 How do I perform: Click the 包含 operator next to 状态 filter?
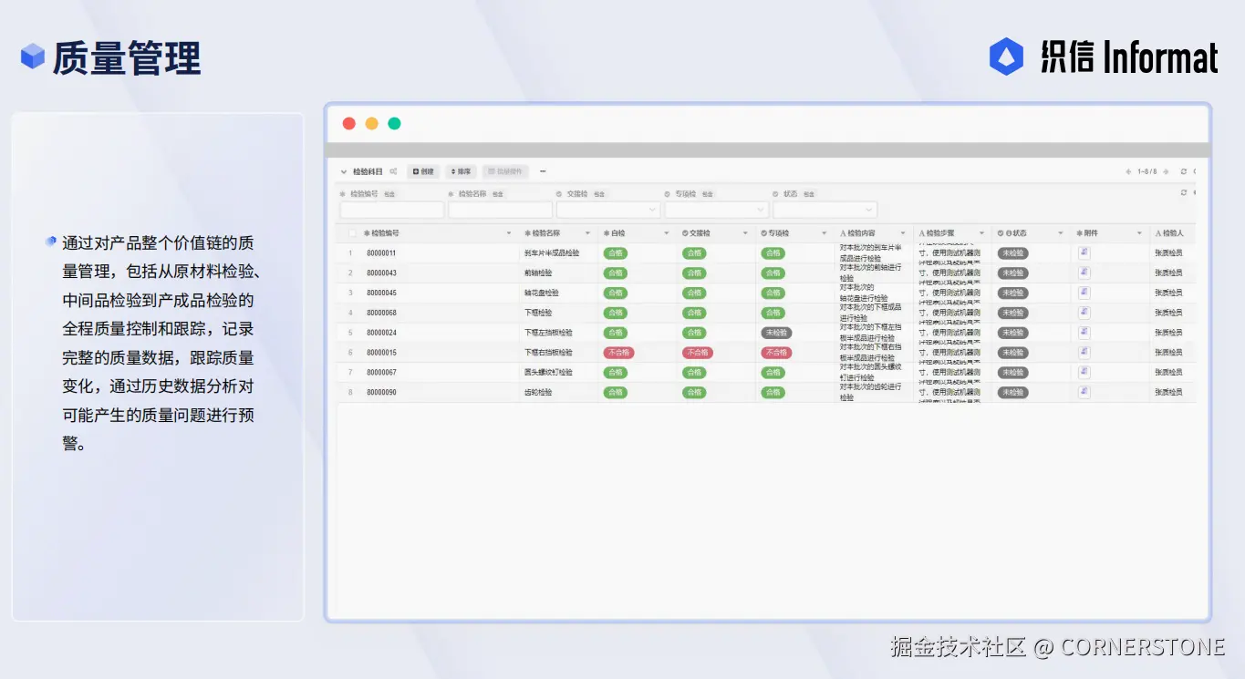(809, 194)
